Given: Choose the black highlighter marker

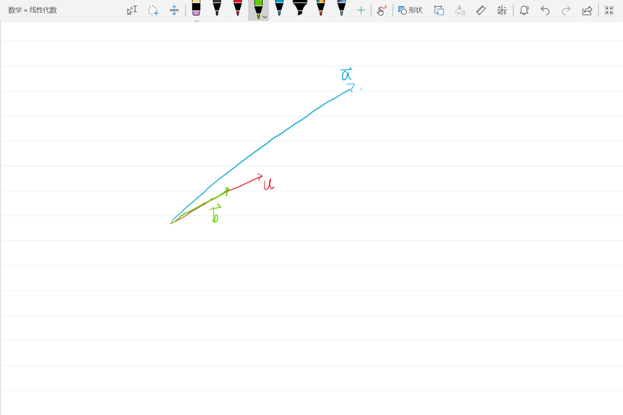Looking at the screenshot, I should coord(300,8).
